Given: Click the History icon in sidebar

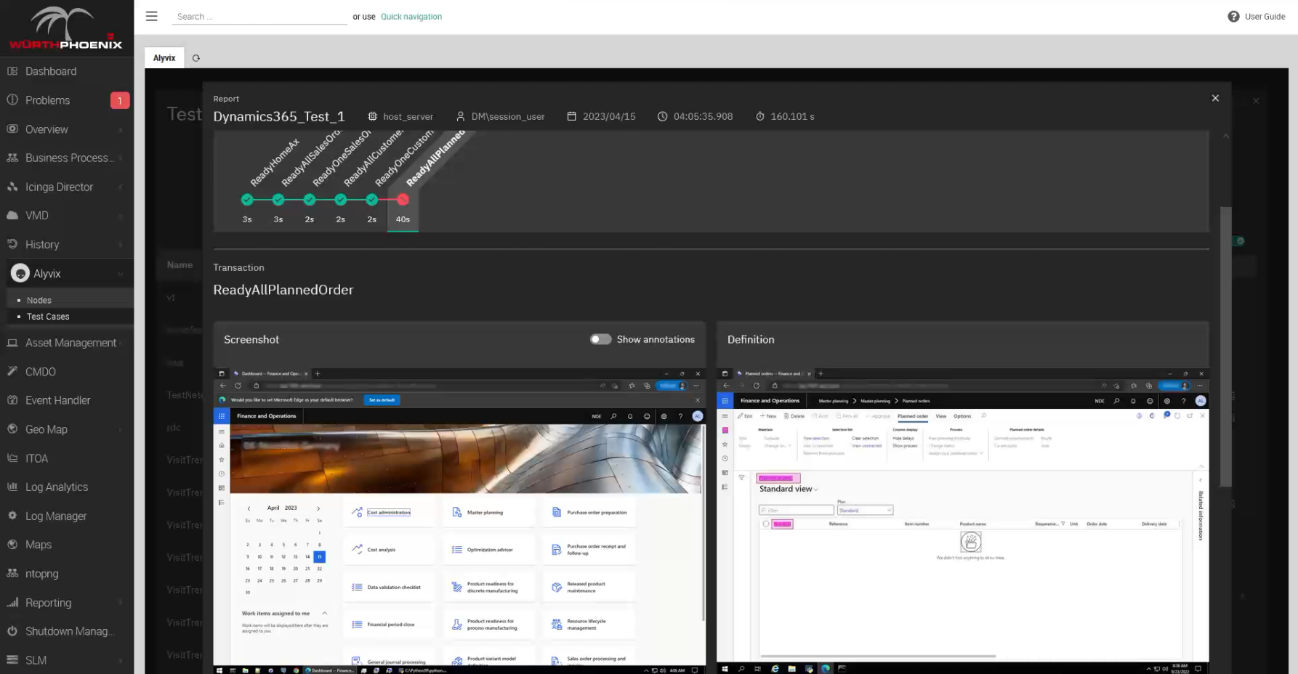Looking at the screenshot, I should point(12,244).
